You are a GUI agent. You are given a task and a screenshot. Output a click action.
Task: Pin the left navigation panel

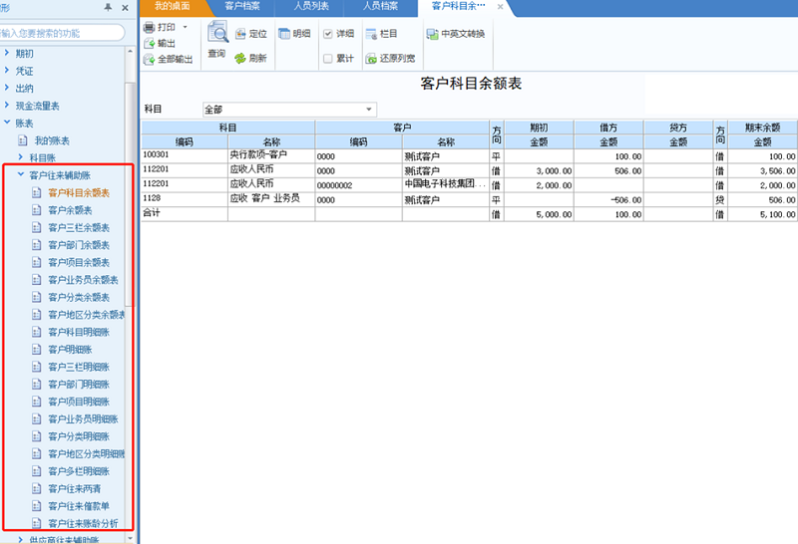(108, 8)
